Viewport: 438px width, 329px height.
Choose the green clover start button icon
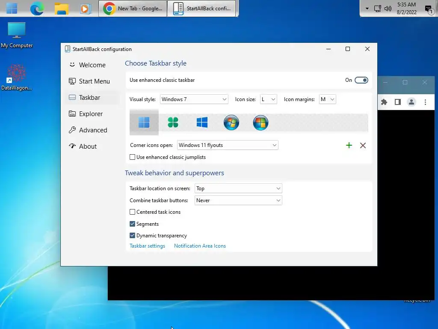tap(173, 122)
